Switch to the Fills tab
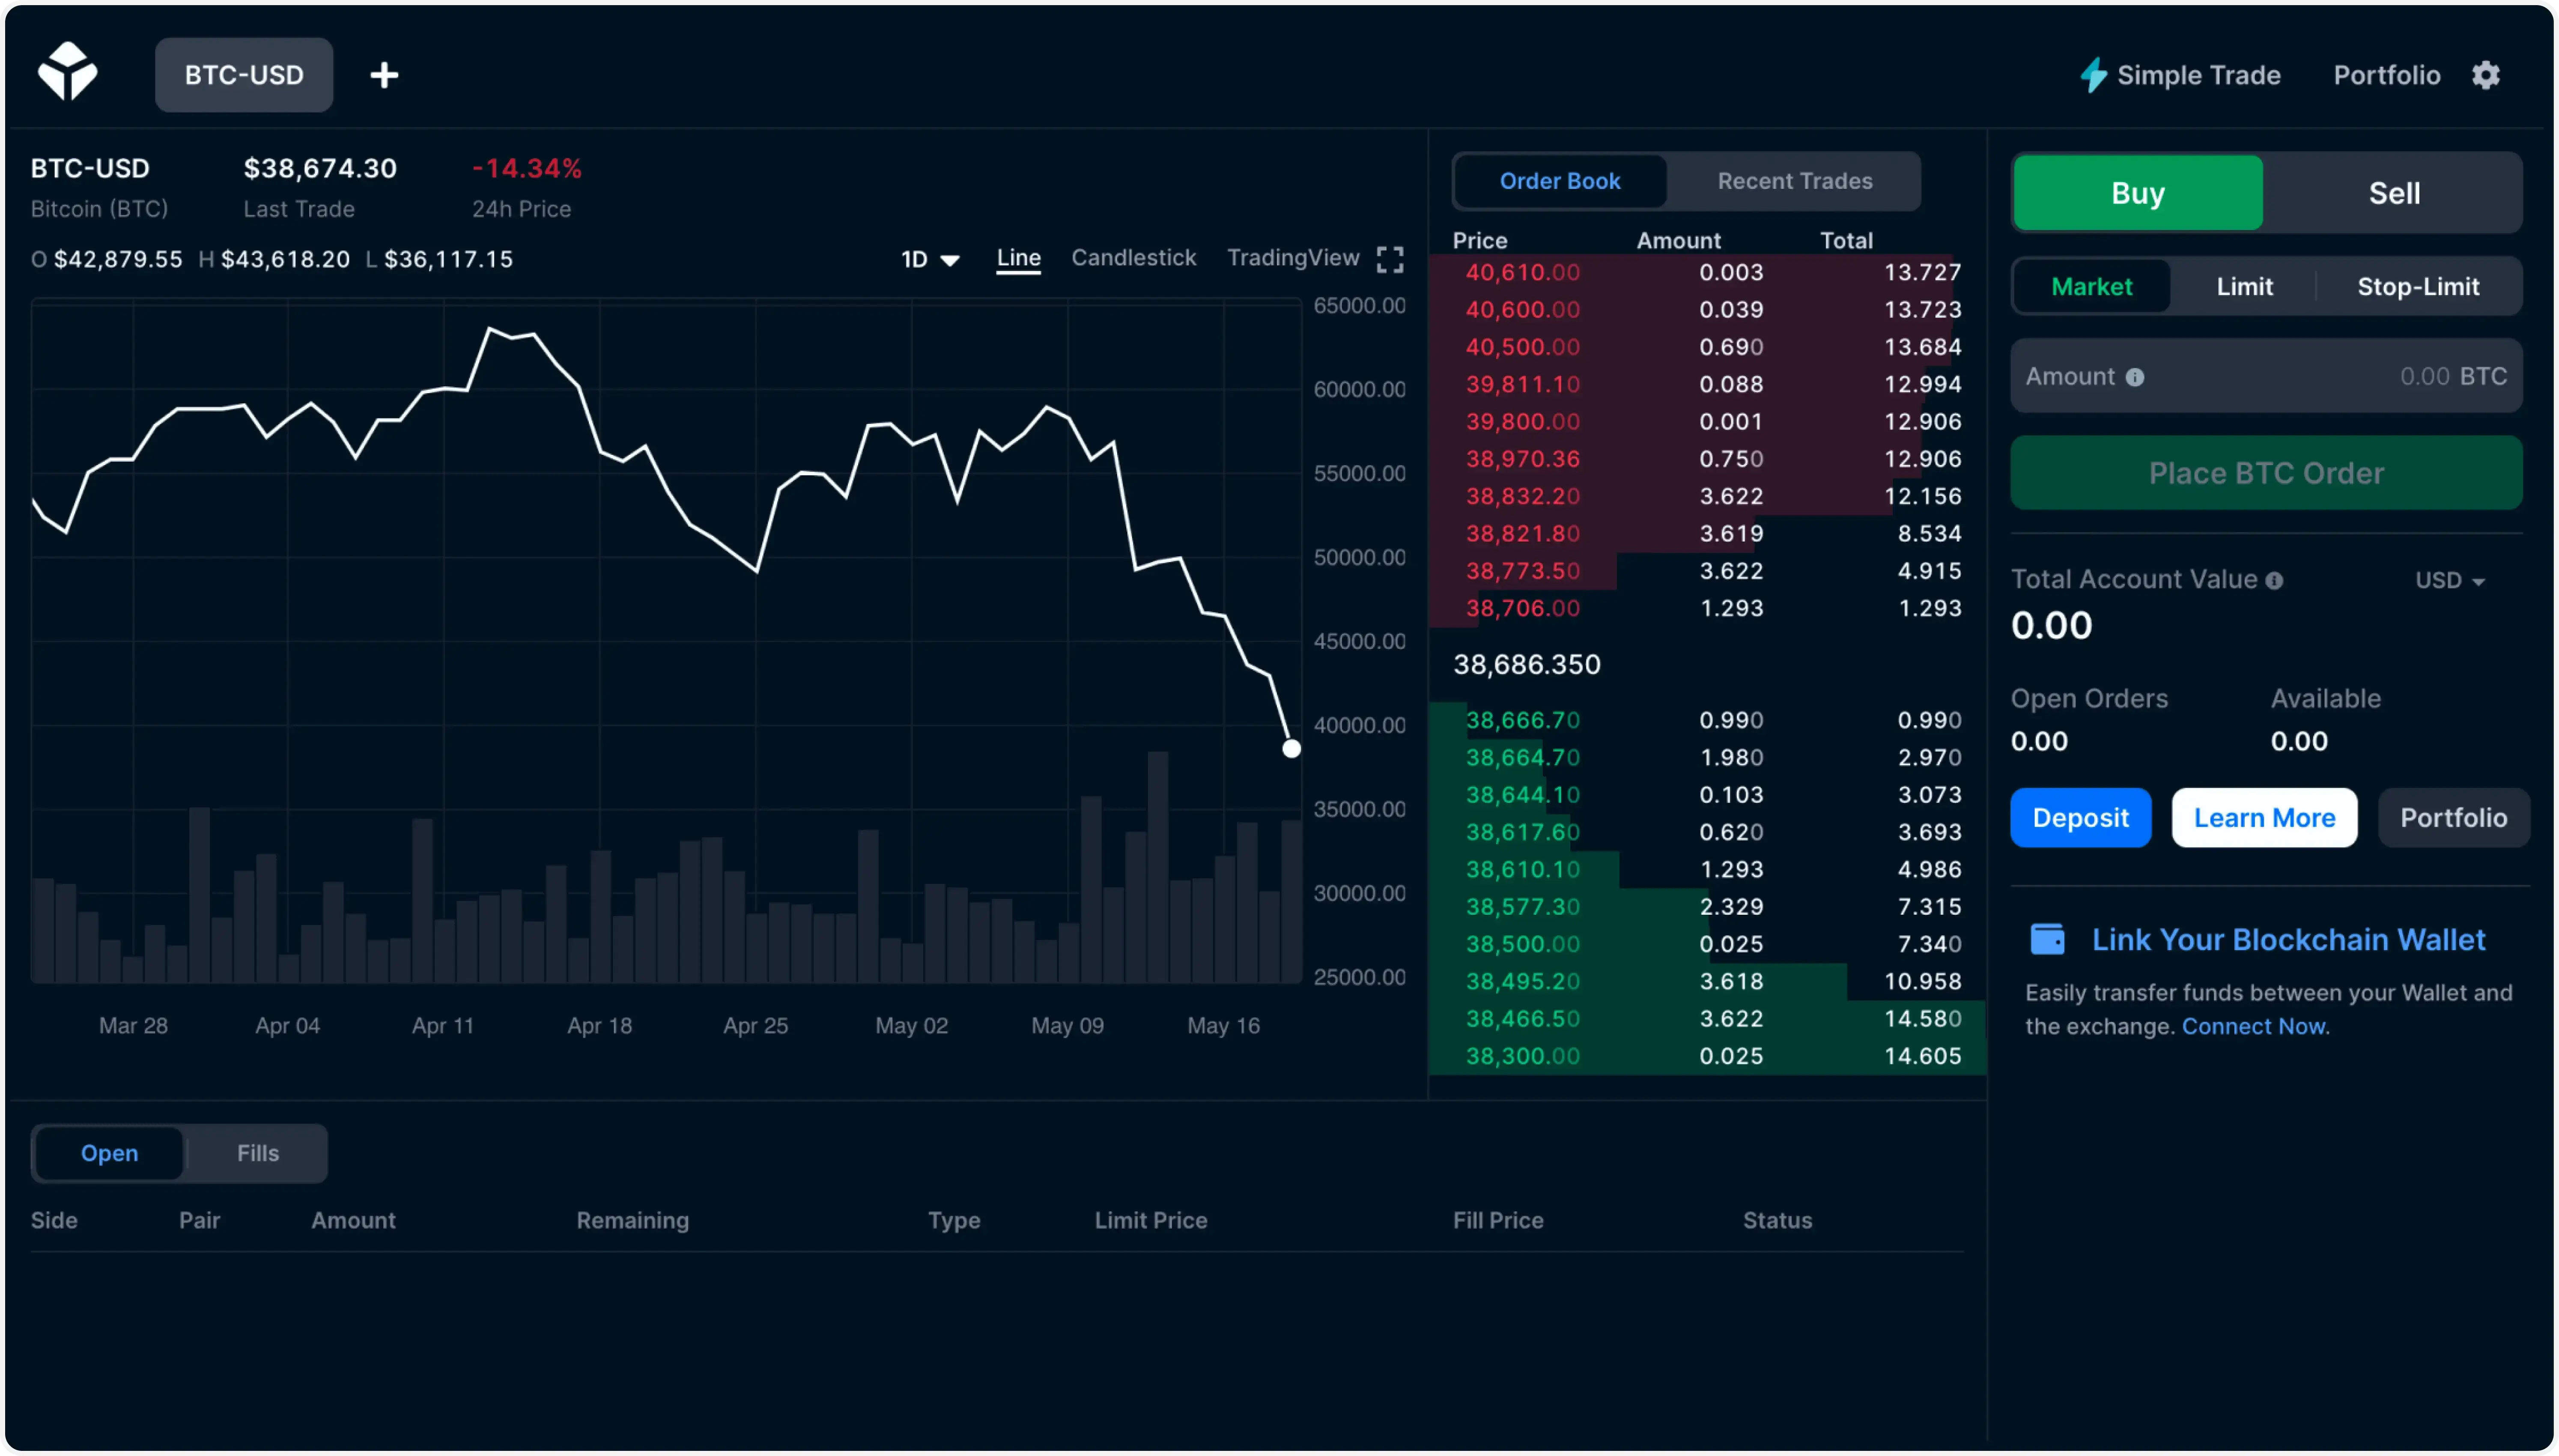2559x1456 pixels. point(258,1153)
